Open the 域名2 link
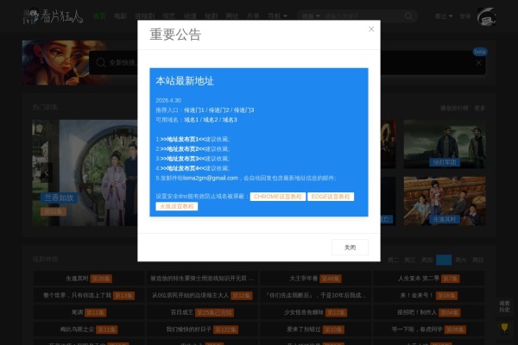The width and height of the screenshot is (518, 345). point(211,120)
